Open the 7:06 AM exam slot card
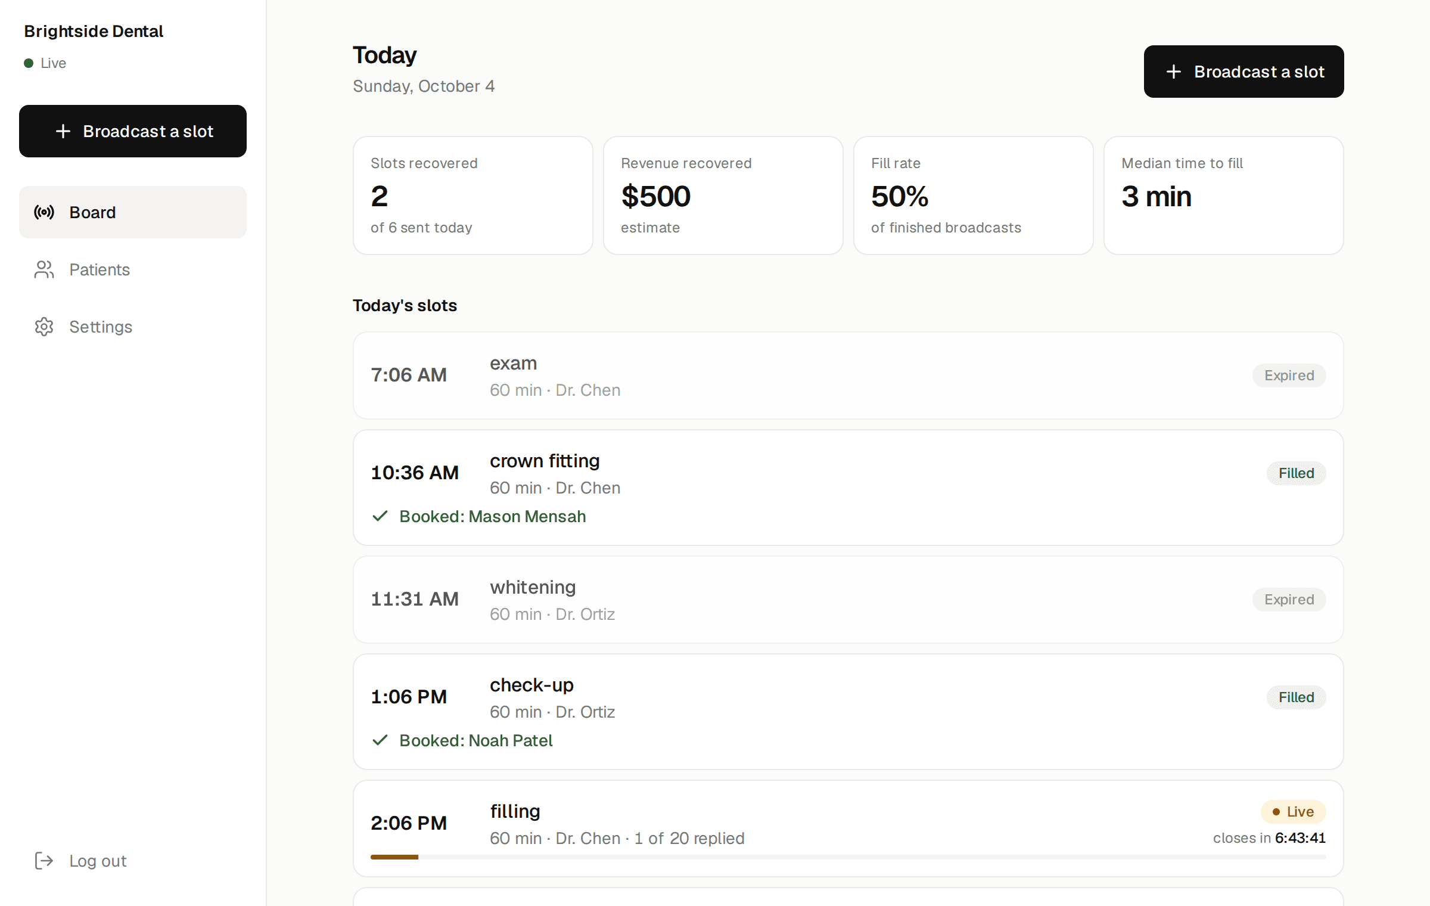The image size is (1430, 906). coord(848,376)
